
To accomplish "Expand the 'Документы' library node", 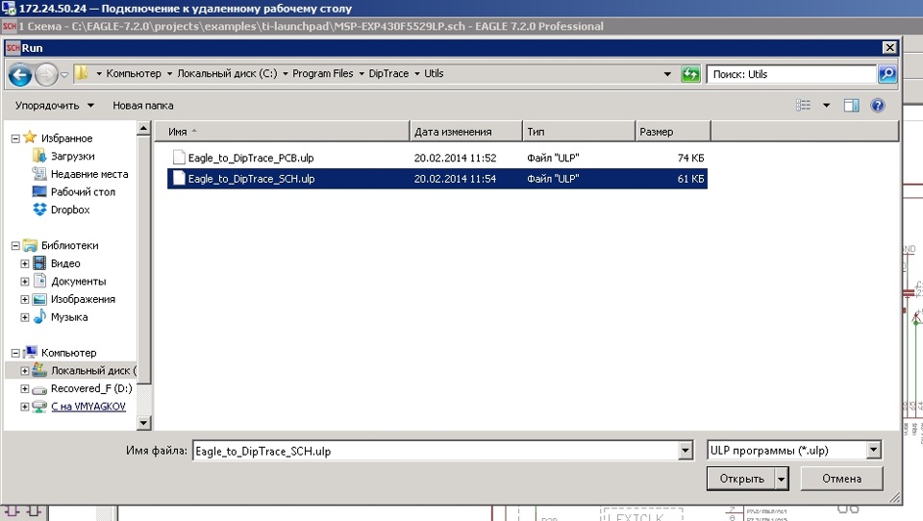I will click(25, 282).
